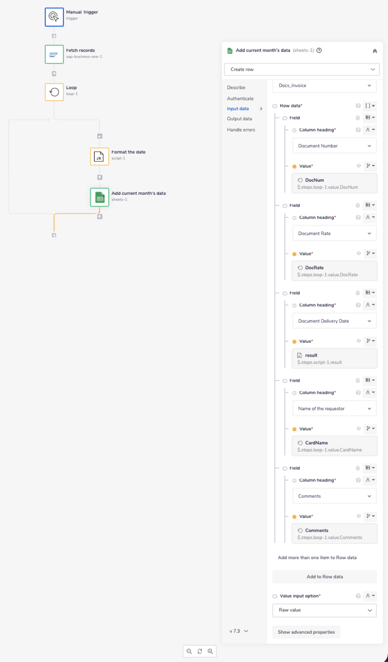Click the Manual Trigger step icon

[x=54, y=17]
